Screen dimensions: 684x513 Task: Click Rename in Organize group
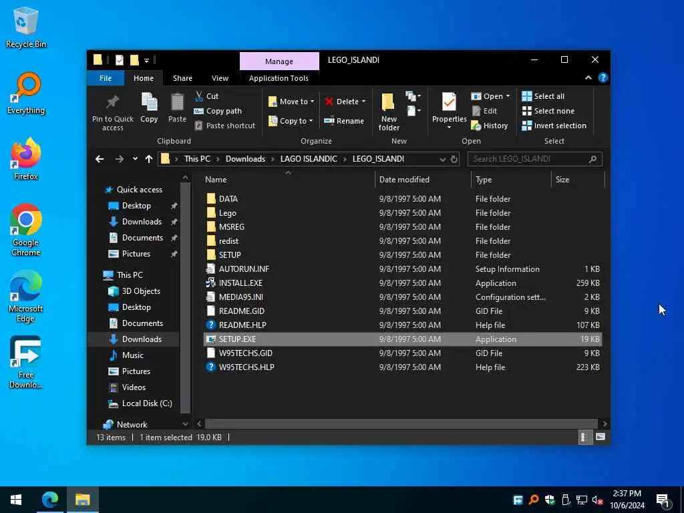click(344, 121)
